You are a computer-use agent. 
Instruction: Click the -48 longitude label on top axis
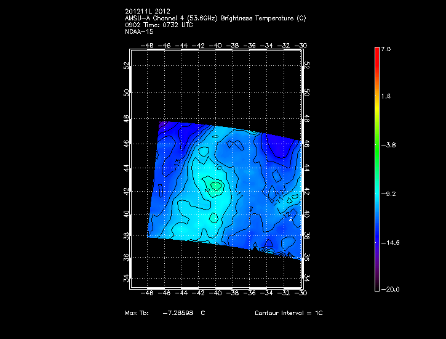point(148,46)
